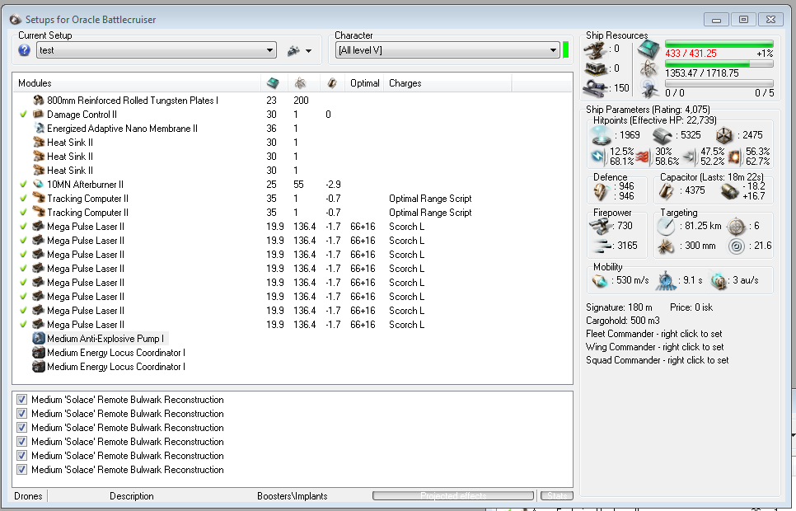Expand the arrow beside the ship icon
This screenshot has height=511, width=796.
point(308,51)
